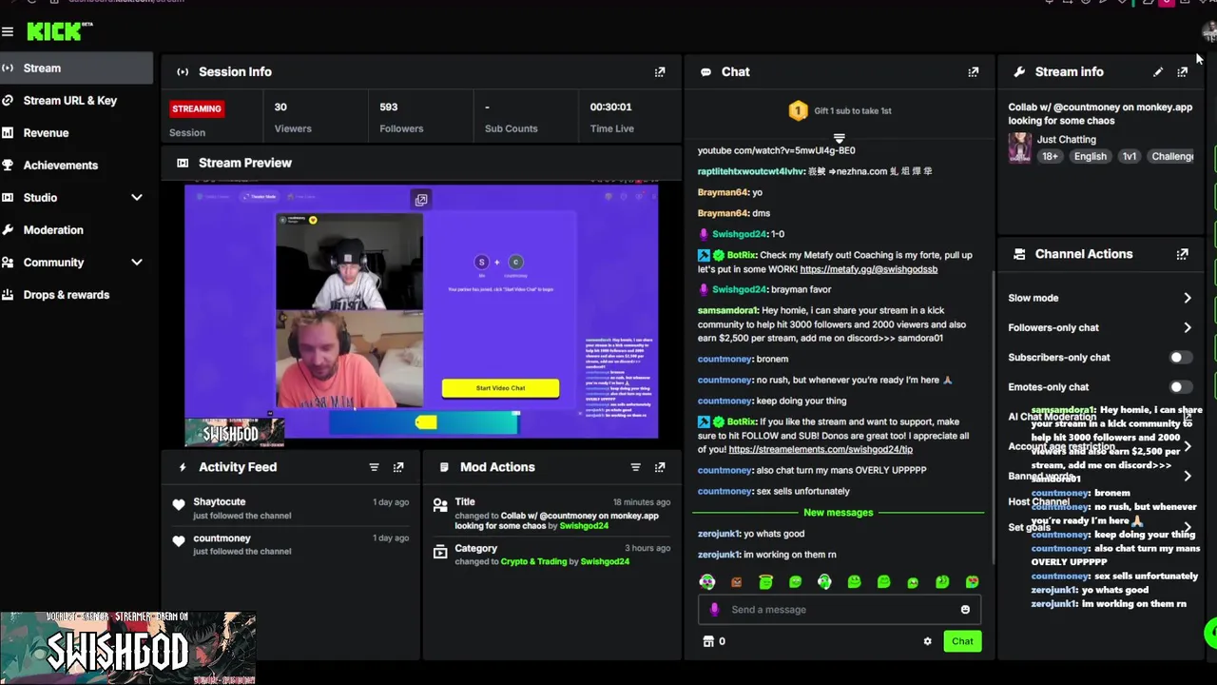Click the Stream Preview panel icon
Viewport: 1217px width, 685px height.
tap(183, 163)
